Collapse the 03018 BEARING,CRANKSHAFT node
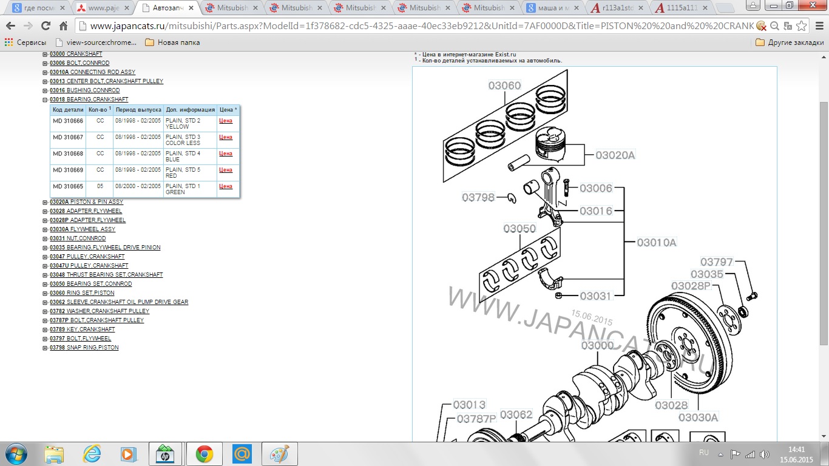Image resolution: width=829 pixels, height=466 pixels. 45,100
